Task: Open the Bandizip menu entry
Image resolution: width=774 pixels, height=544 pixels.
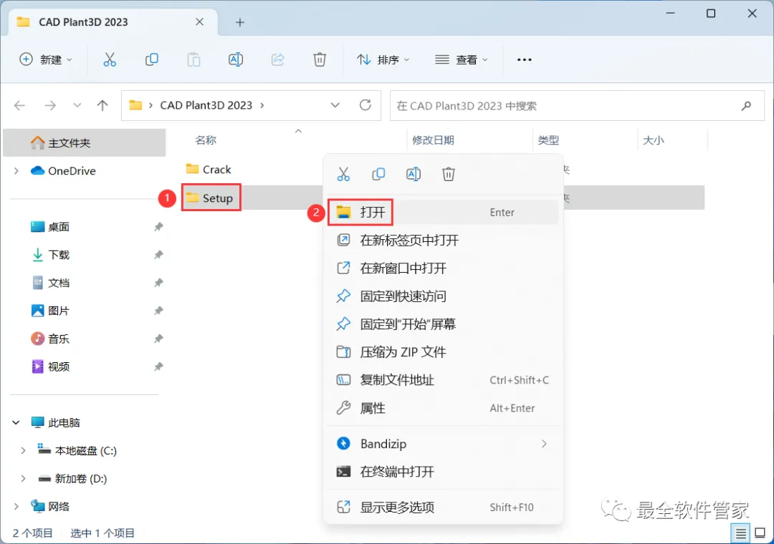Action: tap(443, 444)
